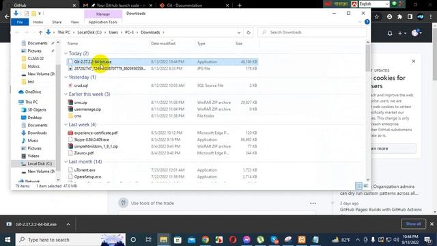The image size is (437, 246).
Task: Open download options arrow for Git installer
Action: point(68,224)
